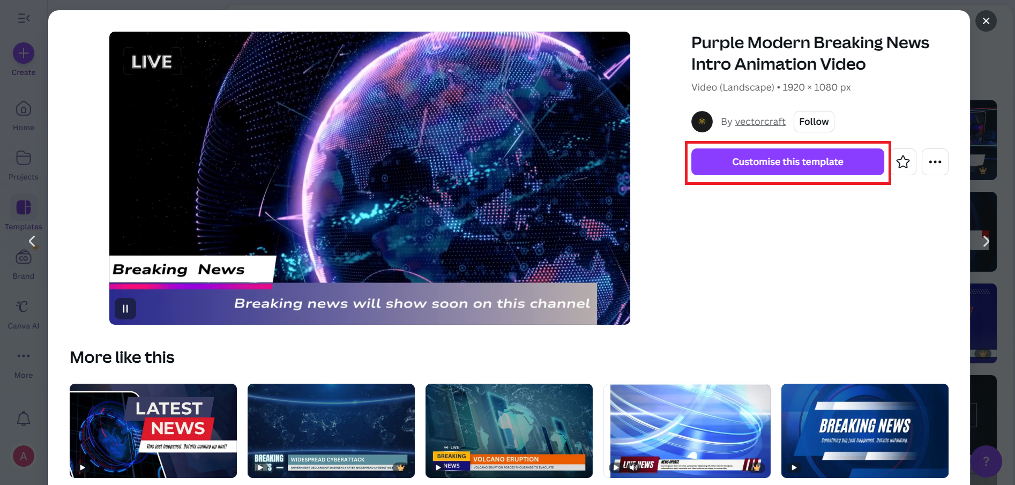Open Canva AI in sidebar
Viewport: 1015px width, 485px height.
[24, 314]
